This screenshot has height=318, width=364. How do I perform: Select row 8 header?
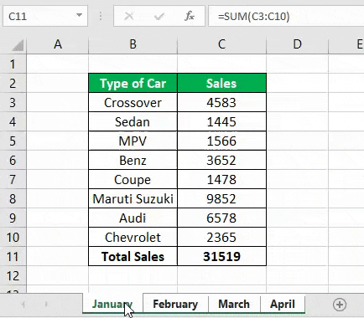coord(13,198)
